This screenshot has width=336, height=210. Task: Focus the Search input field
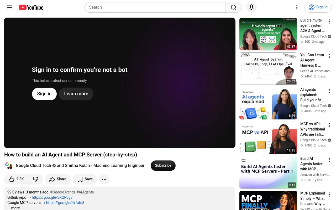(x=155, y=7)
